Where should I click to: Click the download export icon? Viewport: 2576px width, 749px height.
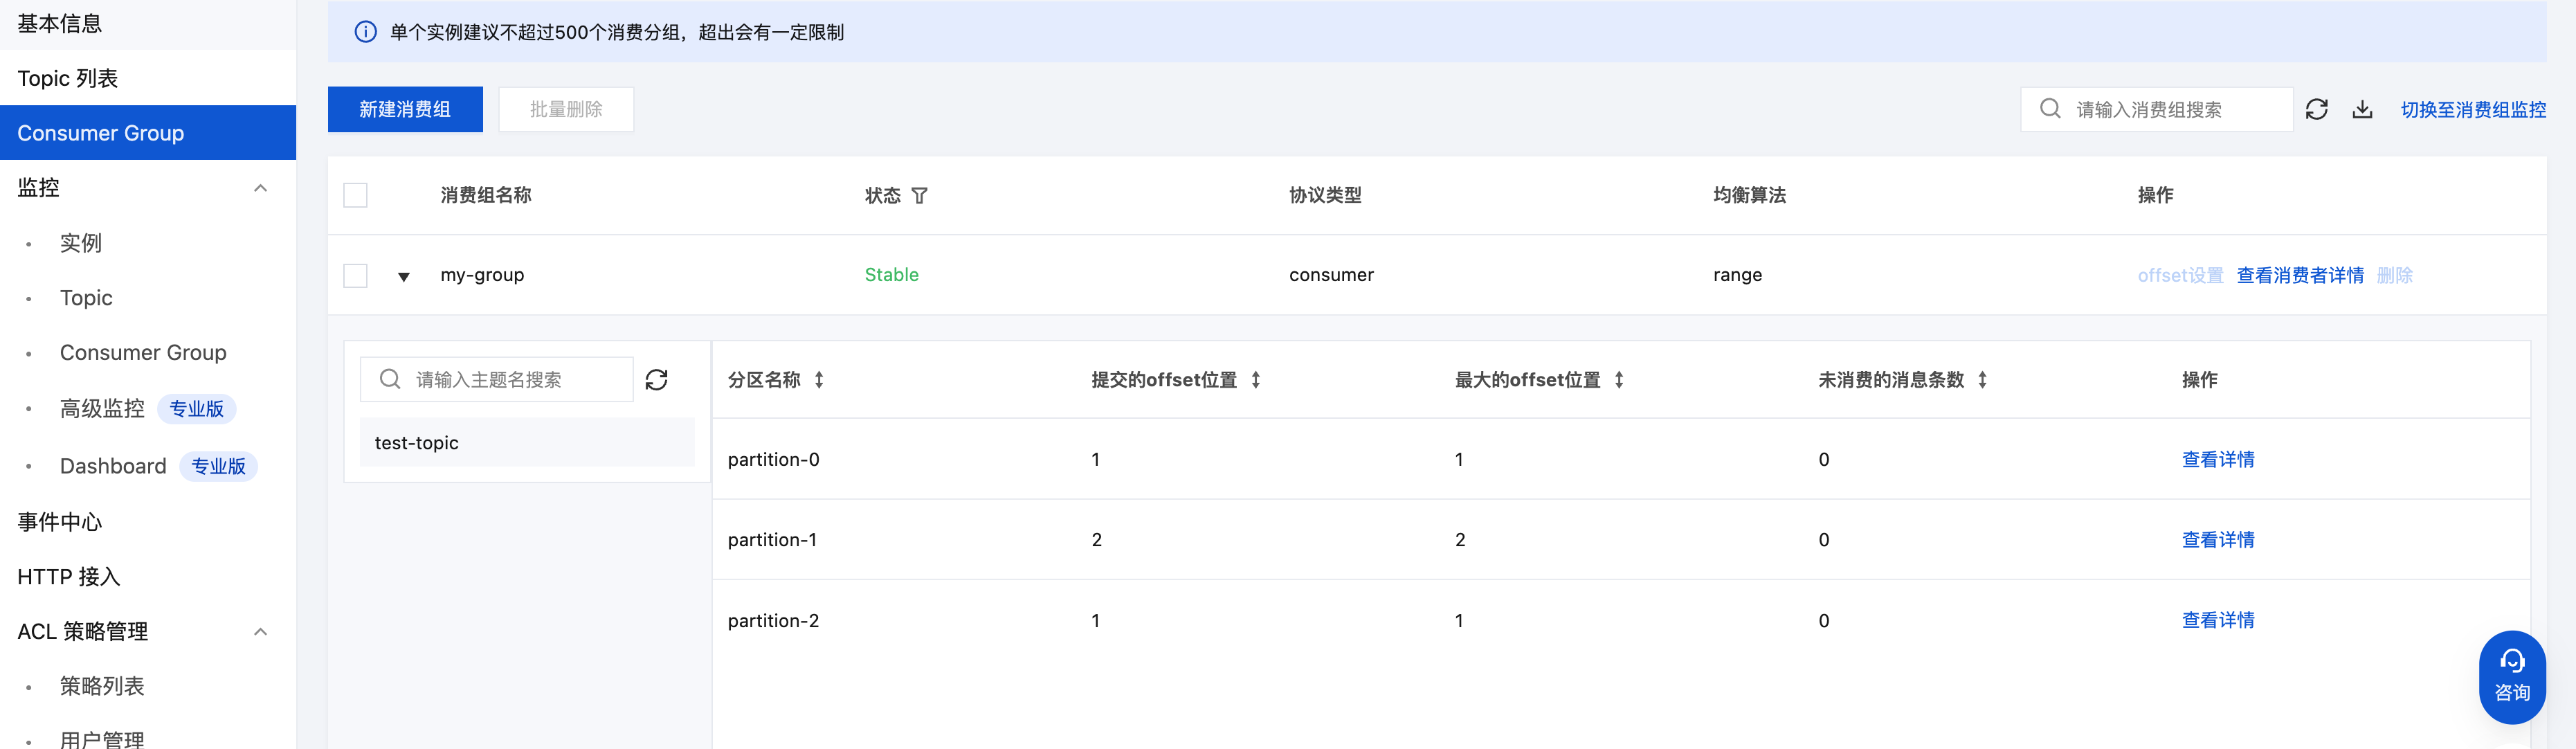tap(2362, 109)
